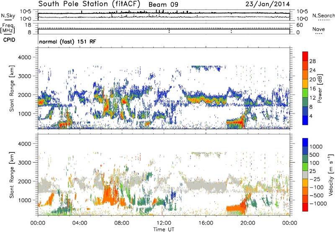Click the strong power echo near 18:00-19:30
335x232 pixels.
(x=236, y=123)
